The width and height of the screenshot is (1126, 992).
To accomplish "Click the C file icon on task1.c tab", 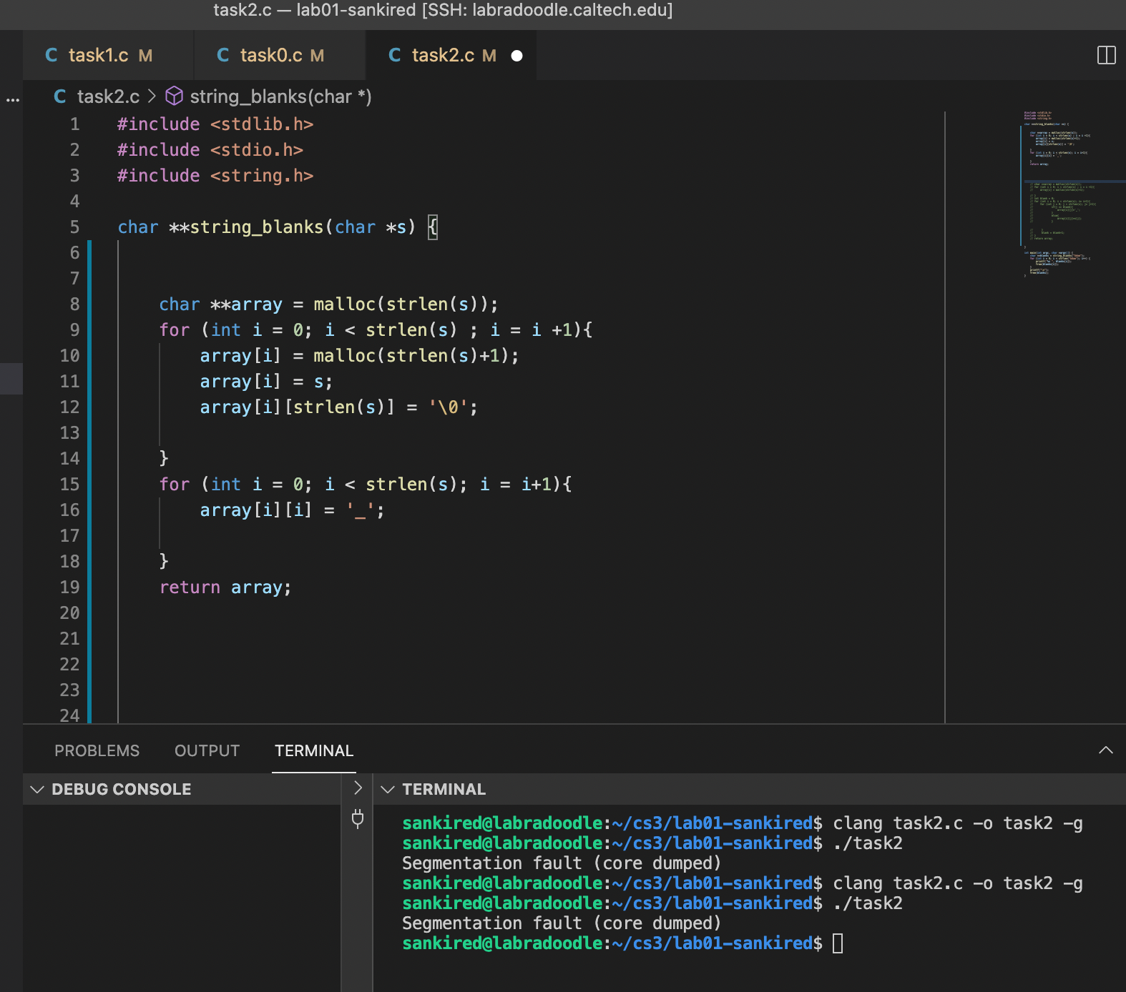I will [52, 55].
